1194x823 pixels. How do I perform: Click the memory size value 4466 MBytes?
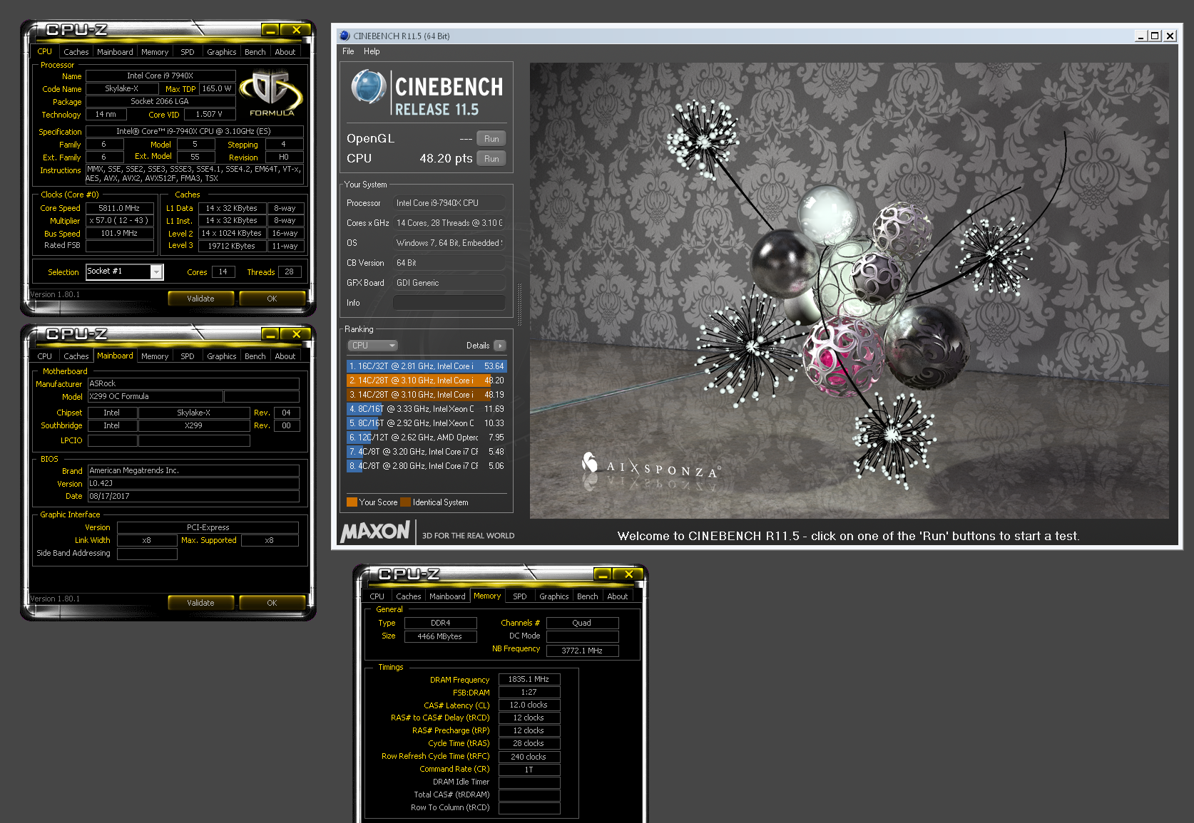[x=440, y=636]
